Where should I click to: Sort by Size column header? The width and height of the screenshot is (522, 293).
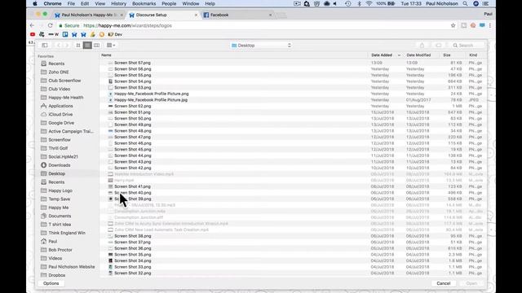(447, 55)
